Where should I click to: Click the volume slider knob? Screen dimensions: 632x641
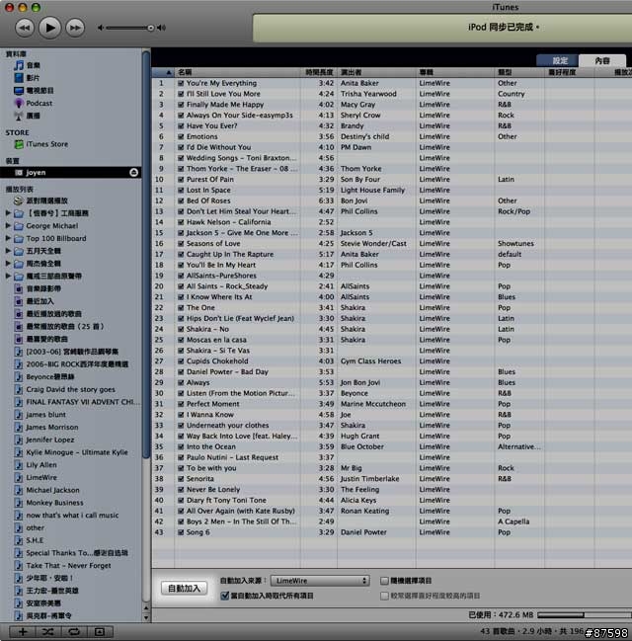pos(151,28)
